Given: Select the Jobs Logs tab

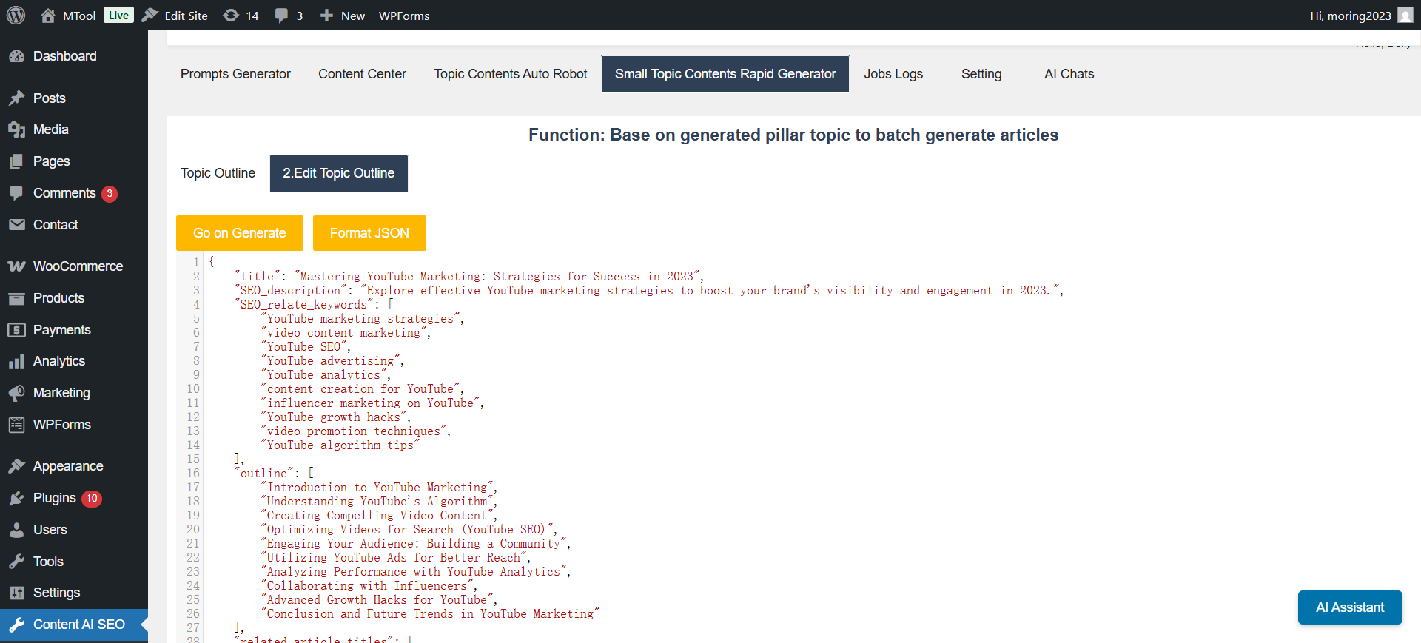Looking at the screenshot, I should pos(893,74).
